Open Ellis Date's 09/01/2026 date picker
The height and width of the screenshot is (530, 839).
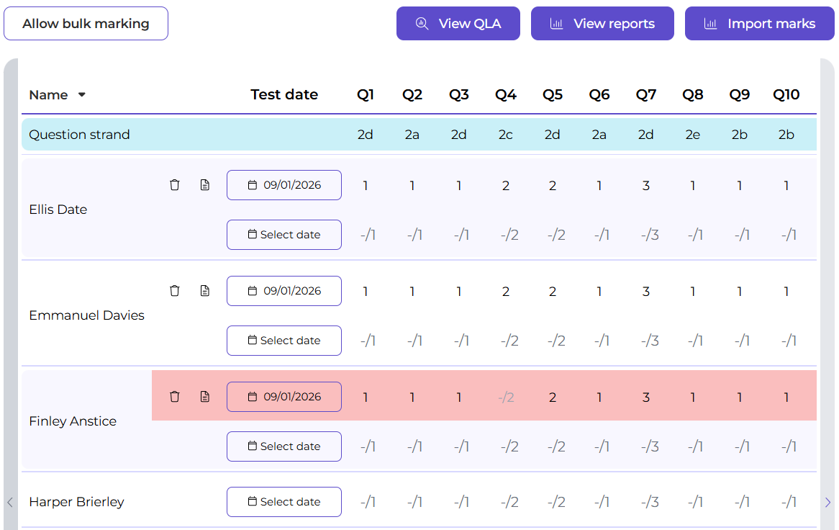[284, 185]
